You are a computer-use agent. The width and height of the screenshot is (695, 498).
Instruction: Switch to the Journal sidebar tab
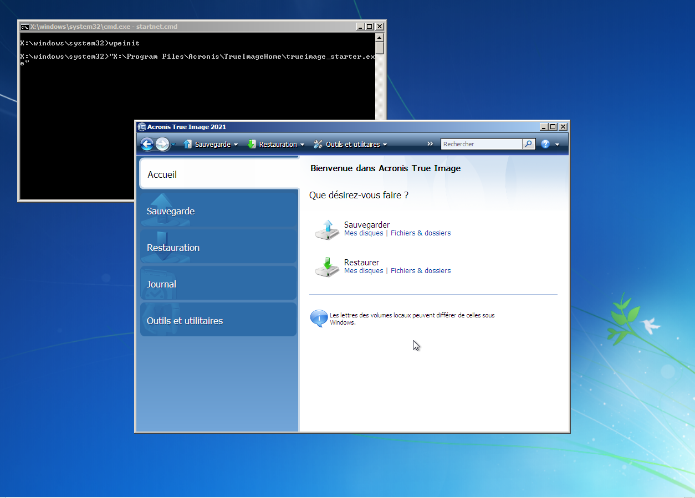pyautogui.click(x=218, y=284)
